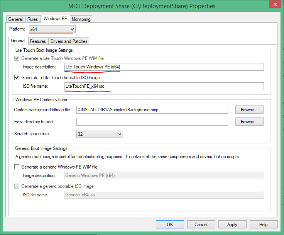The image size is (284, 235).
Task: Switch to the Rules tab
Action: coord(33,19)
